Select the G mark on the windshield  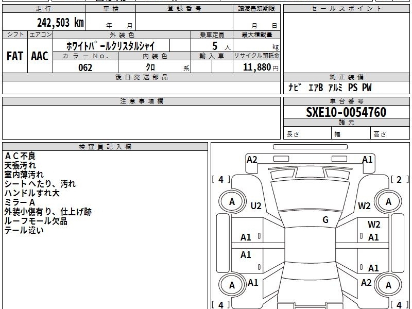(325, 219)
